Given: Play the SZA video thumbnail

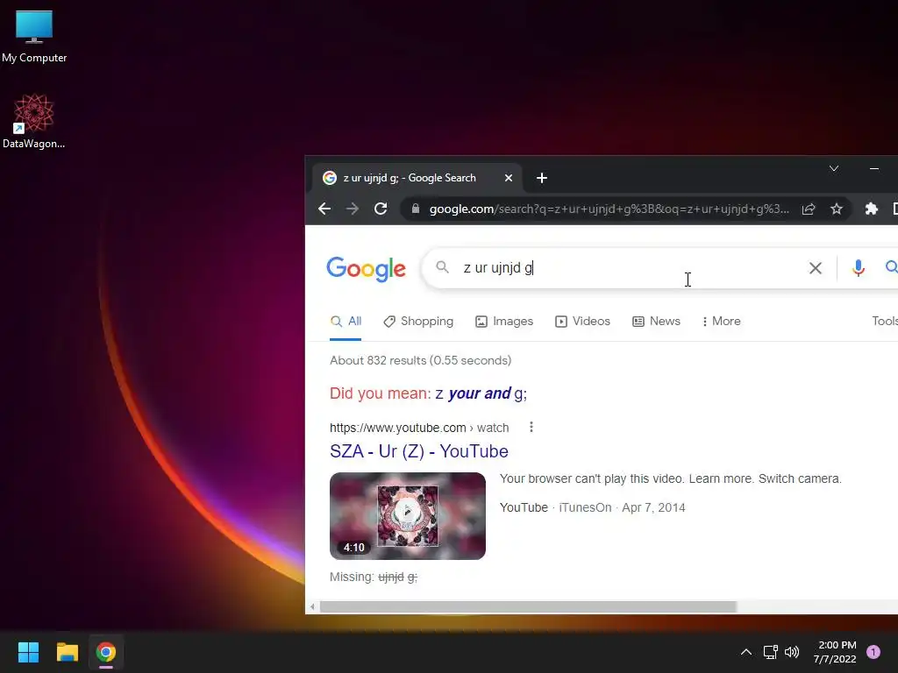Looking at the screenshot, I should [x=408, y=515].
